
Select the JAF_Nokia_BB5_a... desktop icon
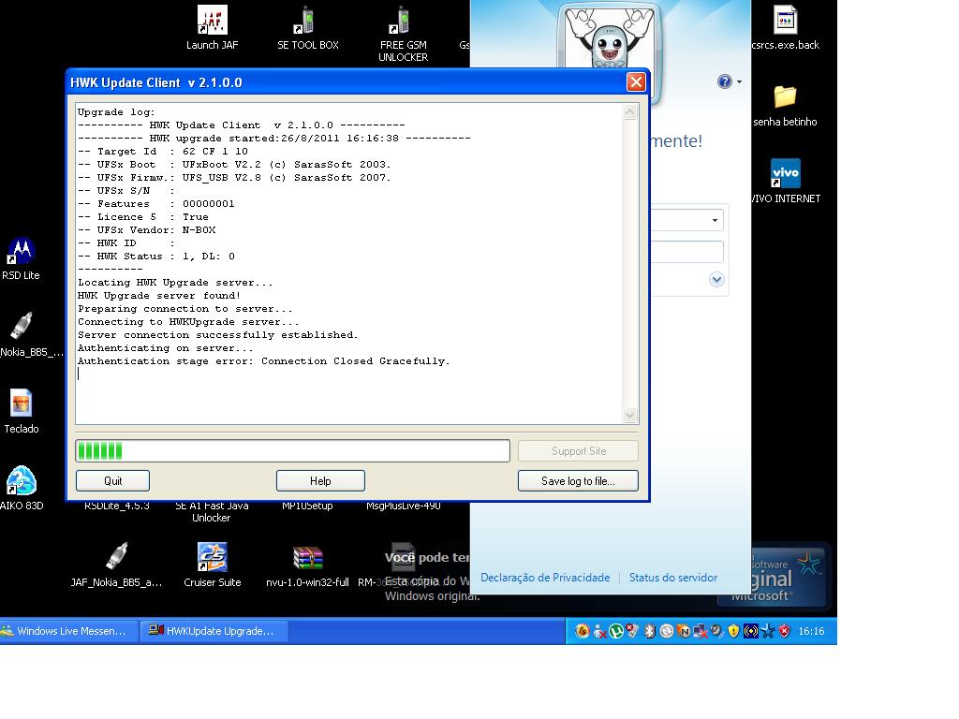pos(116,565)
